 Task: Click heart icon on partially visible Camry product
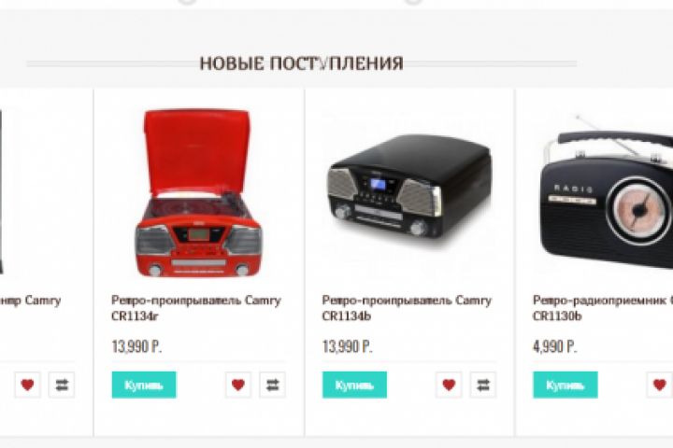click(x=27, y=385)
